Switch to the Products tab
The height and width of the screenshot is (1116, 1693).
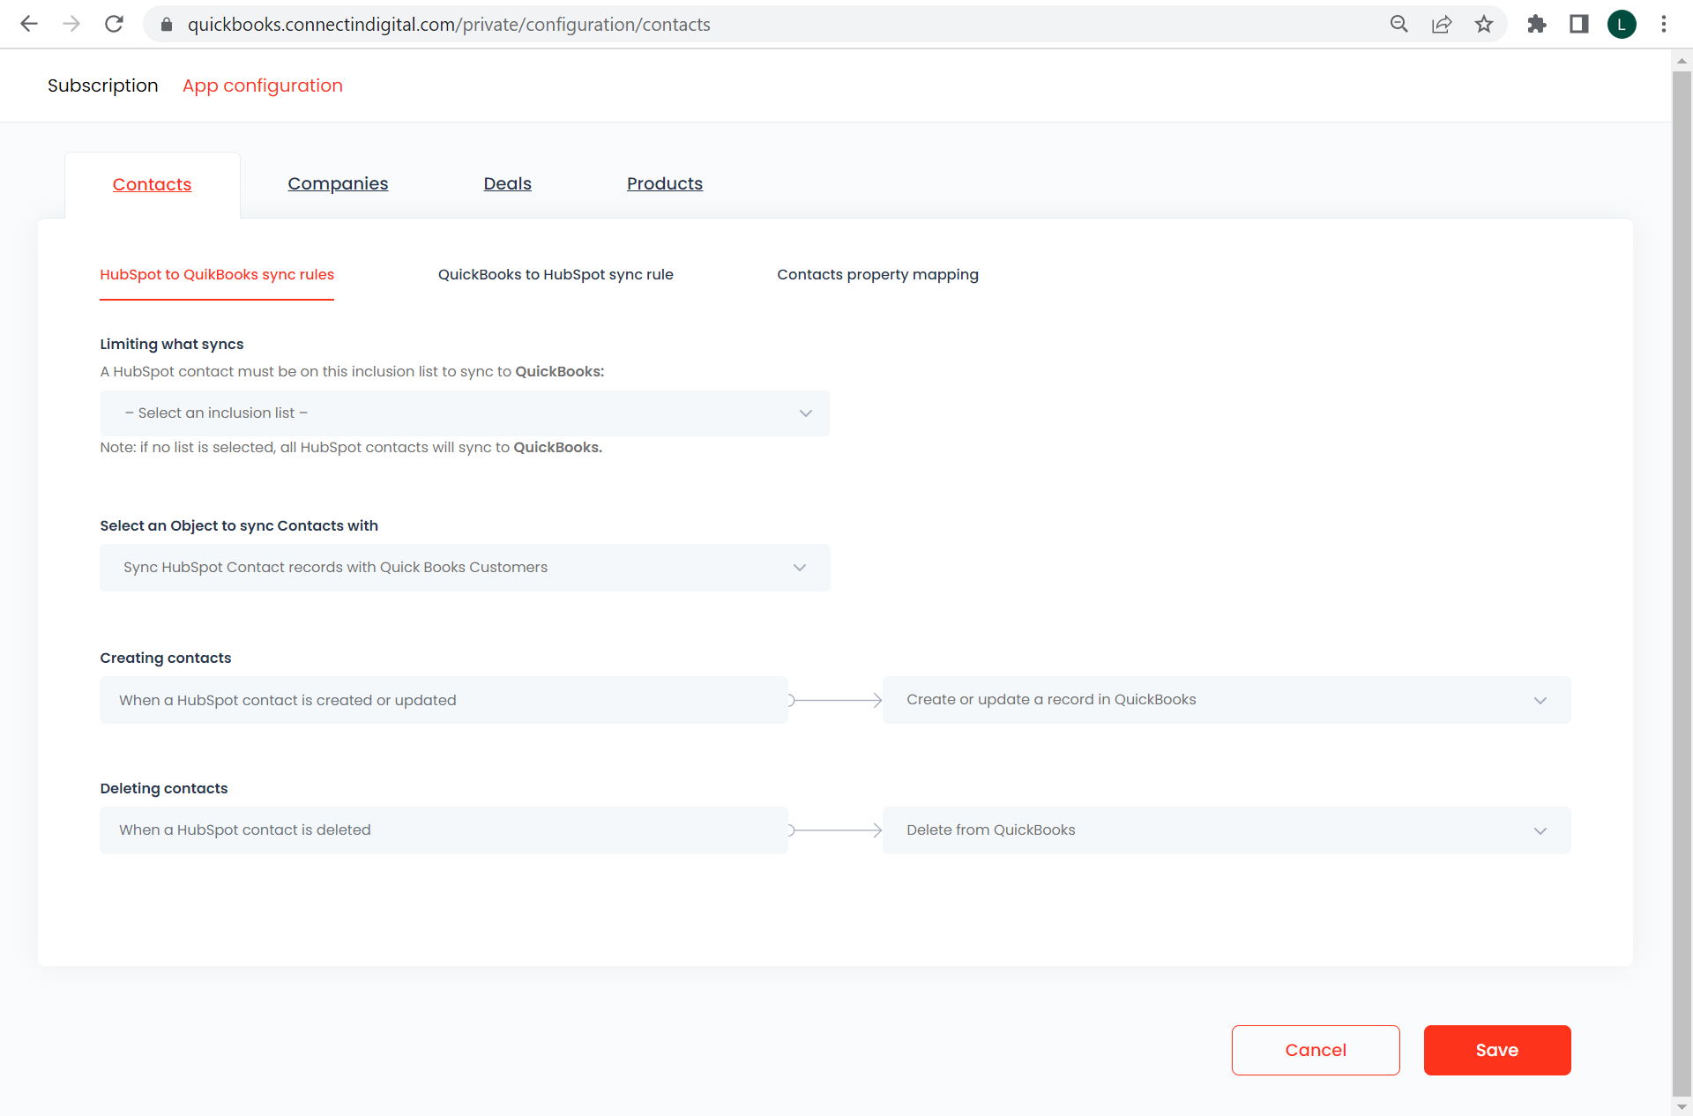[665, 183]
